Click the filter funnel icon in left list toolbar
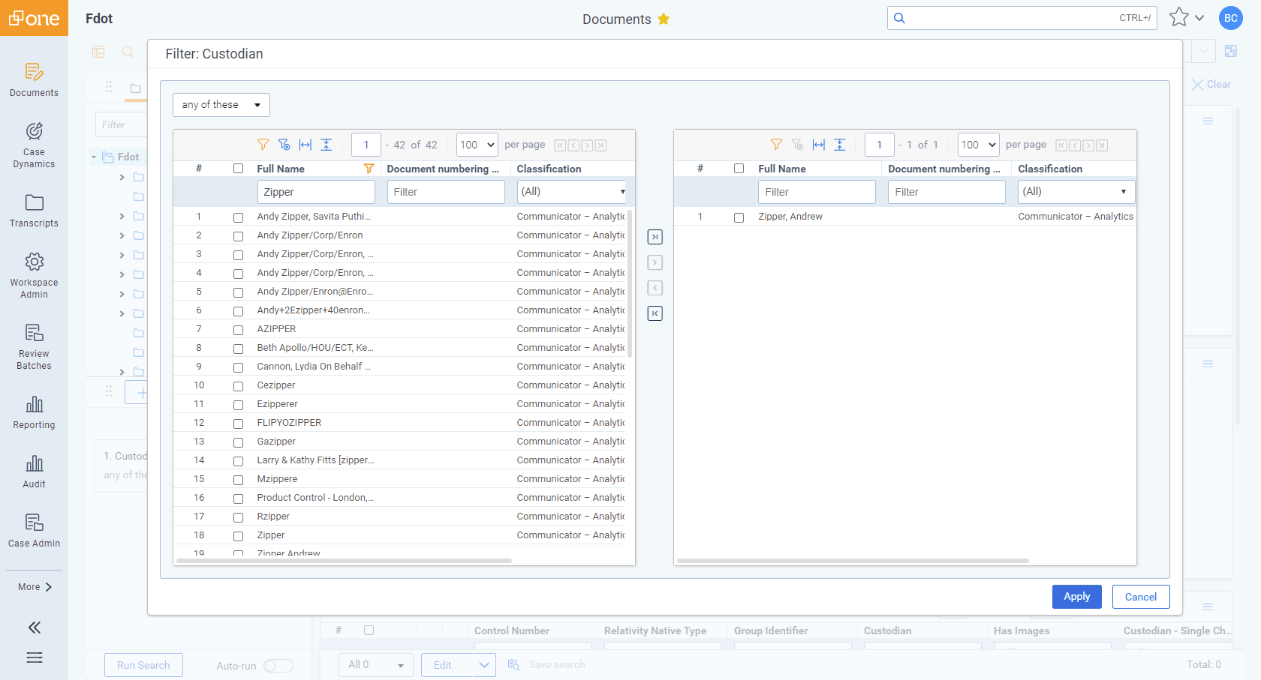 tap(263, 145)
